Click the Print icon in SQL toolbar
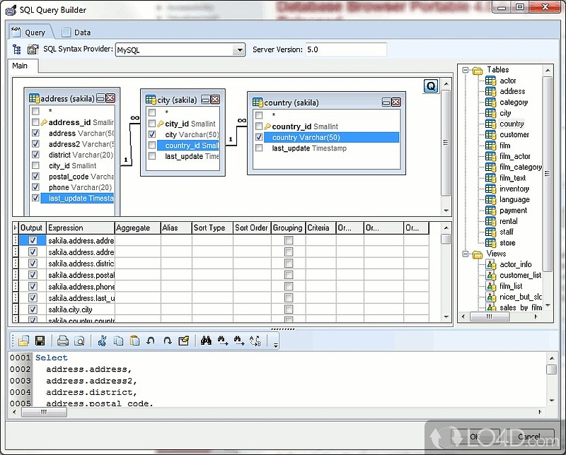 coord(63,341)
